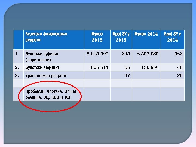Select the 'Проблеми: Апотеке. Опште болнице' text

coord(51,94)
